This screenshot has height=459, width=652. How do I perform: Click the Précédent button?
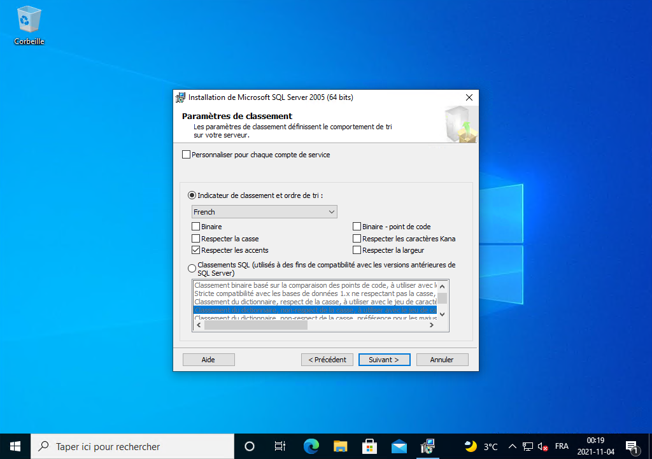tap(327, 360)
